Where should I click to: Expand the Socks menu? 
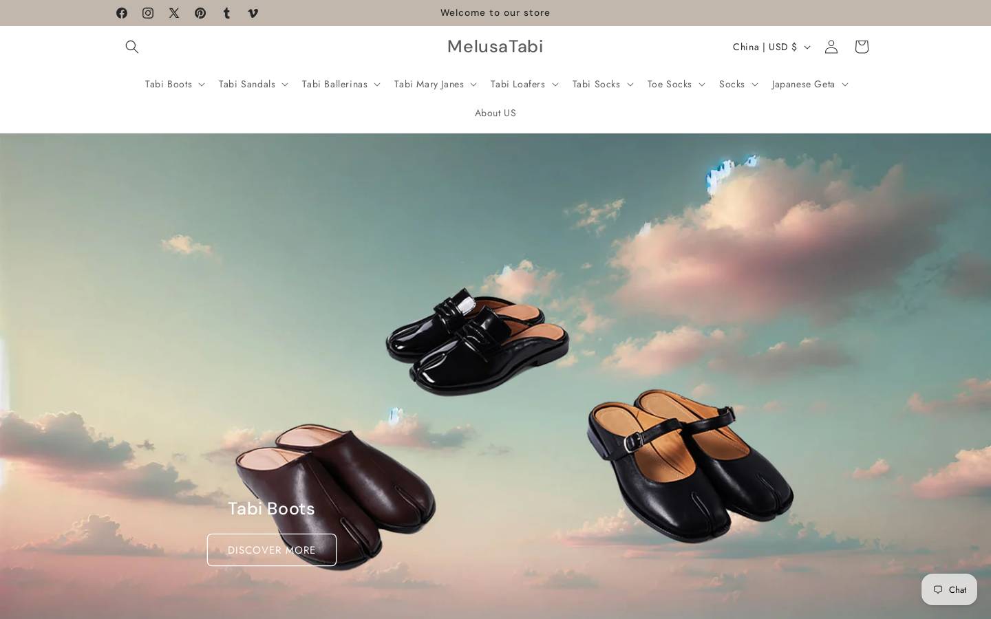coord(738,84)
